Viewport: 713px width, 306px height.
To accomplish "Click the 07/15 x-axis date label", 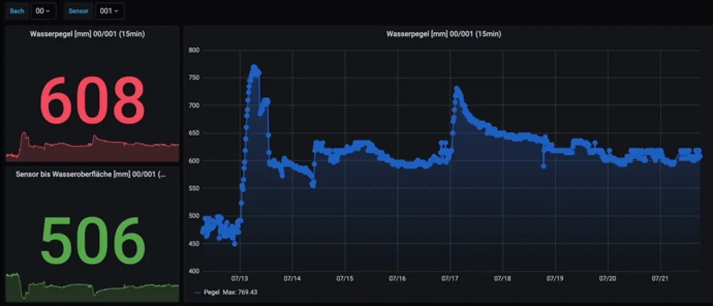I will point(344,278).
